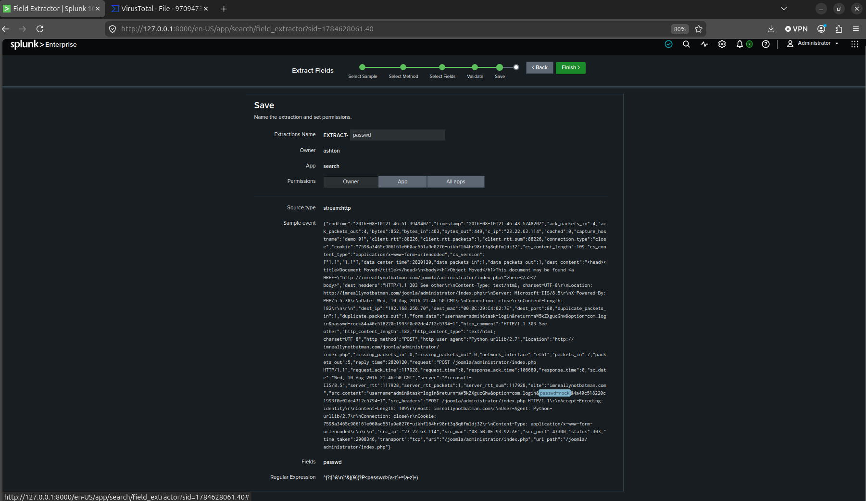Open the activity pulse icon
This screenshot has height=501, width=866.
[704, 44]
